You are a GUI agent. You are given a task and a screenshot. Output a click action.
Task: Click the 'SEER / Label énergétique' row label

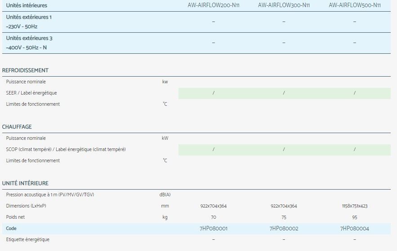tap(31, 93)
